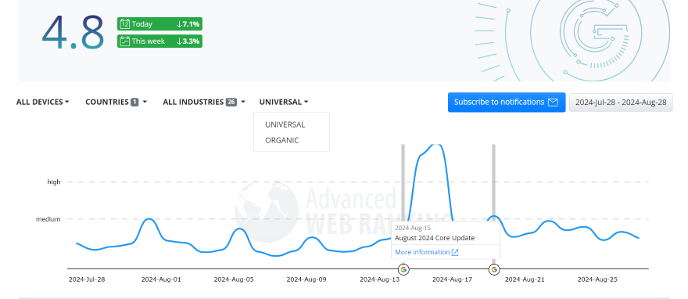This screenshot has width=688, height=299.
Task: Open the ALL INDUSTRIES filter dropdown
Action: coord(203,102)
